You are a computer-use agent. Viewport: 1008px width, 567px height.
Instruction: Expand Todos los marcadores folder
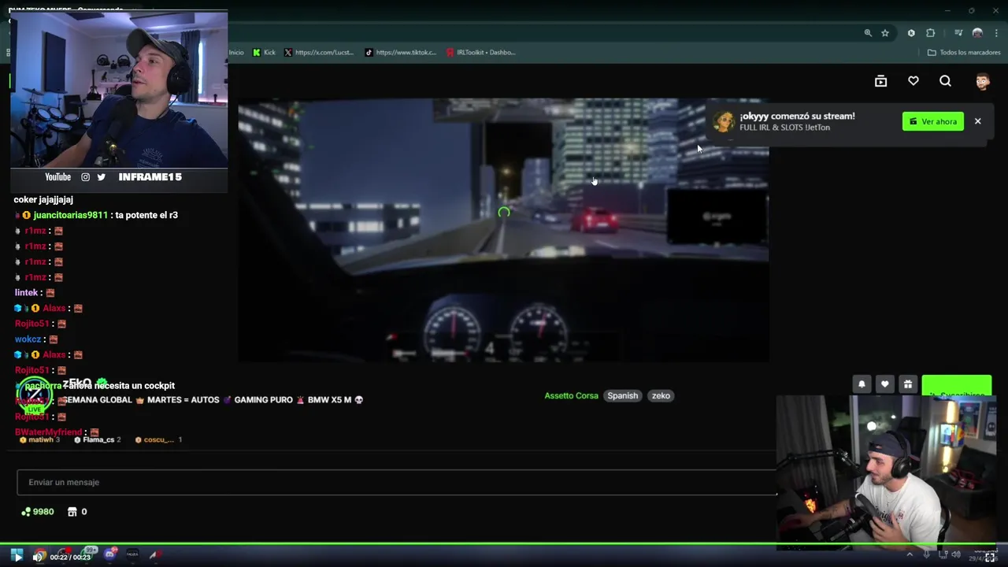(964, 52)
